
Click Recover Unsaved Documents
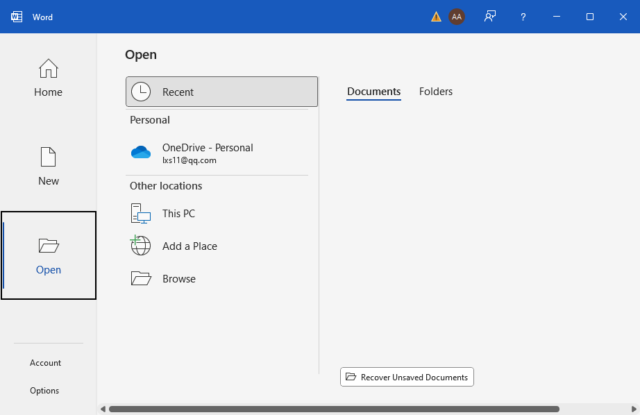click(x=407, y=377)
